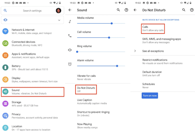Tap the Connected devices icon
195x133 pixels.
coord(5,43)
